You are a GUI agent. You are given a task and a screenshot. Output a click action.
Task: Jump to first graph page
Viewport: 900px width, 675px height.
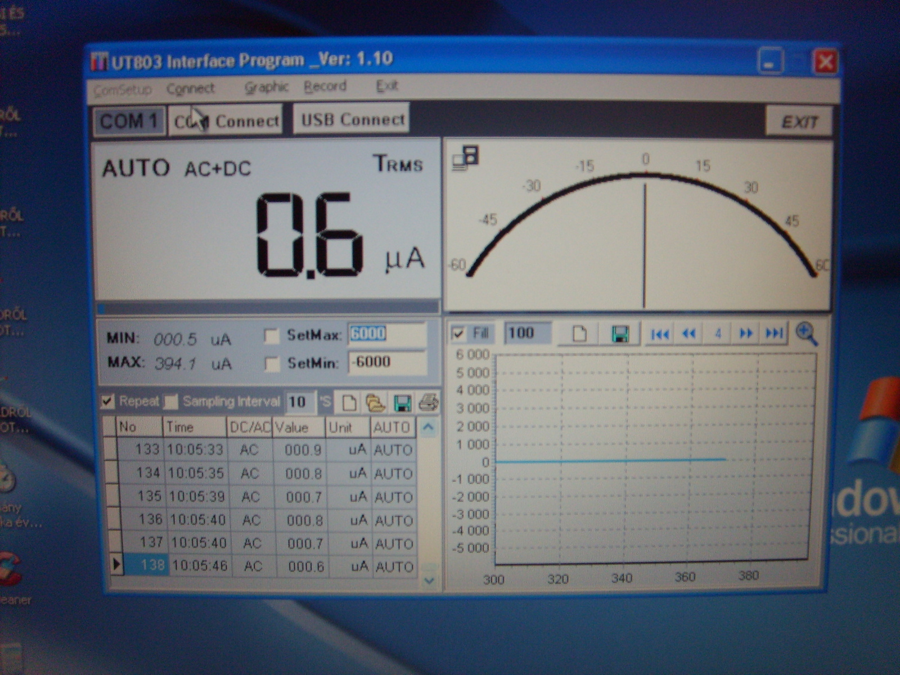tap(660, 334)
